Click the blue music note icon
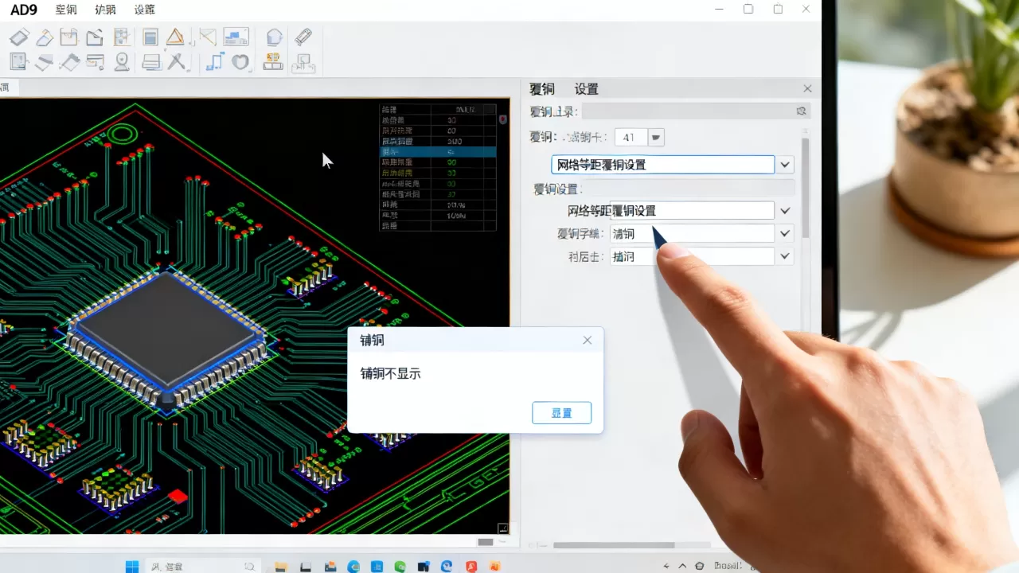The width and height of the screenshot is (1019, 573). tap(214, 61)
